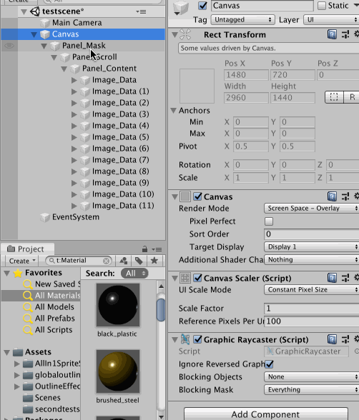Select All Models favorite search

(54, 307)
